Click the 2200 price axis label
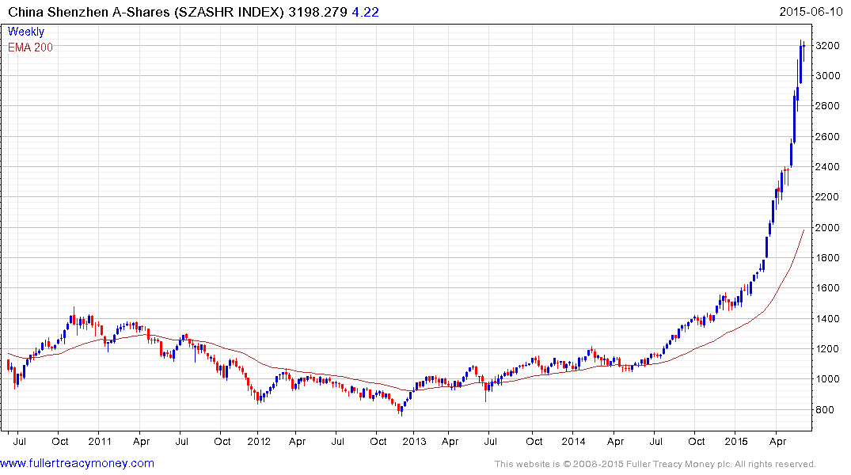Viewport: 851px width, 475px height. click(x=828, y=197)
